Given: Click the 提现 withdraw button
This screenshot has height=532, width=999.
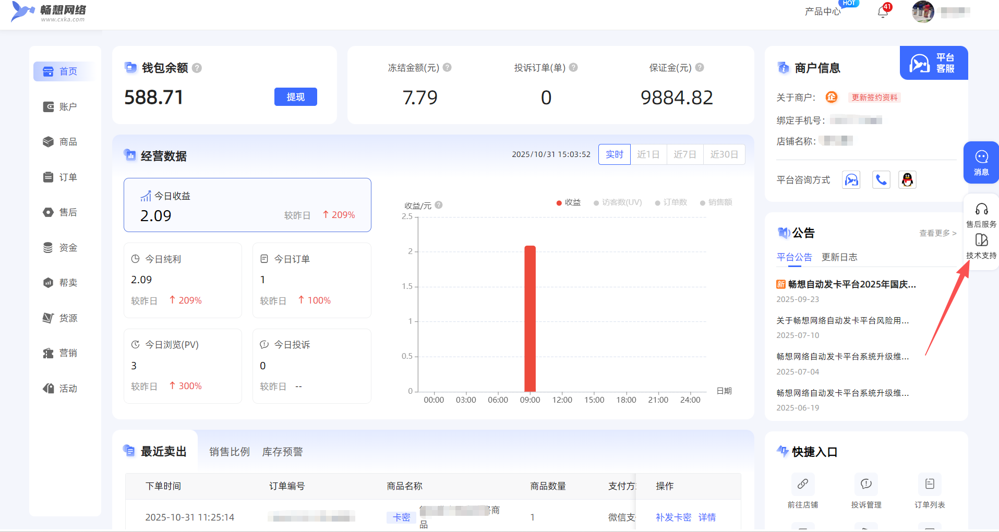Looking at the screenshot, I should (295, 97).
